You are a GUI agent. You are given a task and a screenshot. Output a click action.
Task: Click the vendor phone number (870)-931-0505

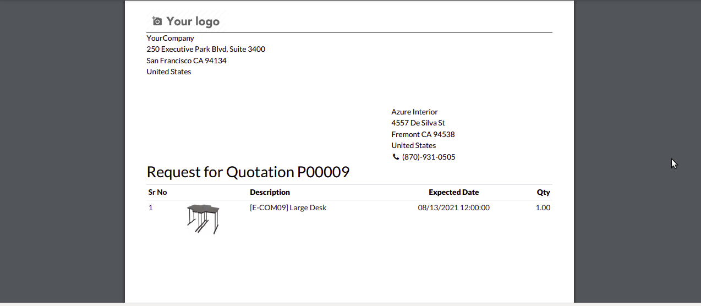coord(429,157)
